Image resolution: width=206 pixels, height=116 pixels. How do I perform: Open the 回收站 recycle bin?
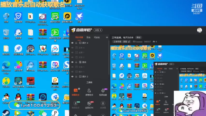tap(6, 34)
